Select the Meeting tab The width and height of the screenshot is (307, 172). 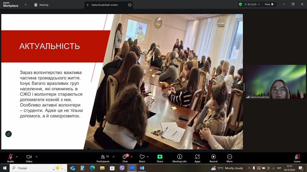coord(41,5)
